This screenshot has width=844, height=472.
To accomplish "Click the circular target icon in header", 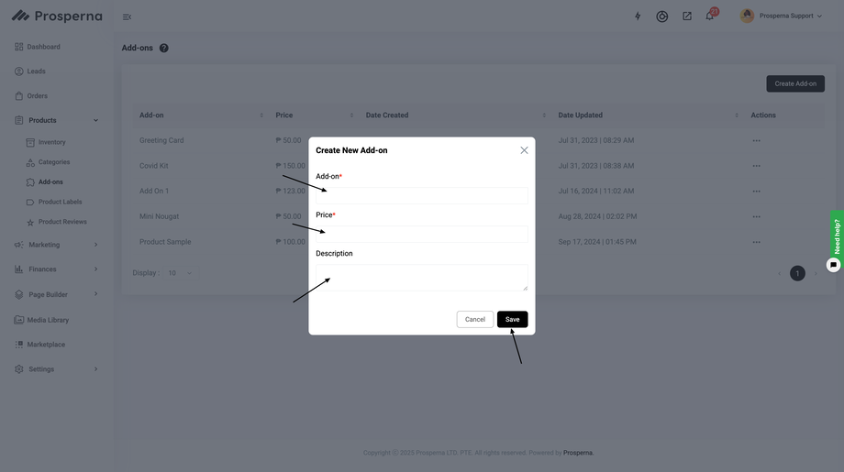I will click(x=661, y=16).
